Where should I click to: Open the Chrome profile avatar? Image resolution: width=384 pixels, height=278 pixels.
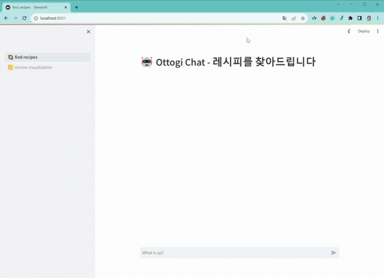click(369, 18)
